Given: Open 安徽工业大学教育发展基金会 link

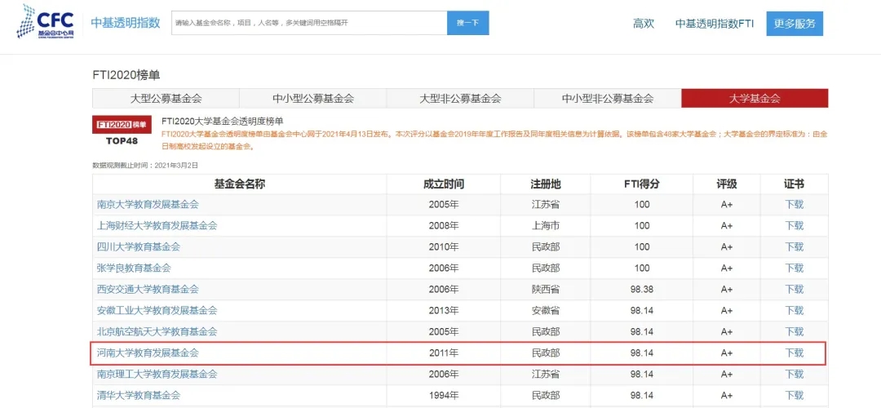Looking at the screenshot, I should [157, 310].
